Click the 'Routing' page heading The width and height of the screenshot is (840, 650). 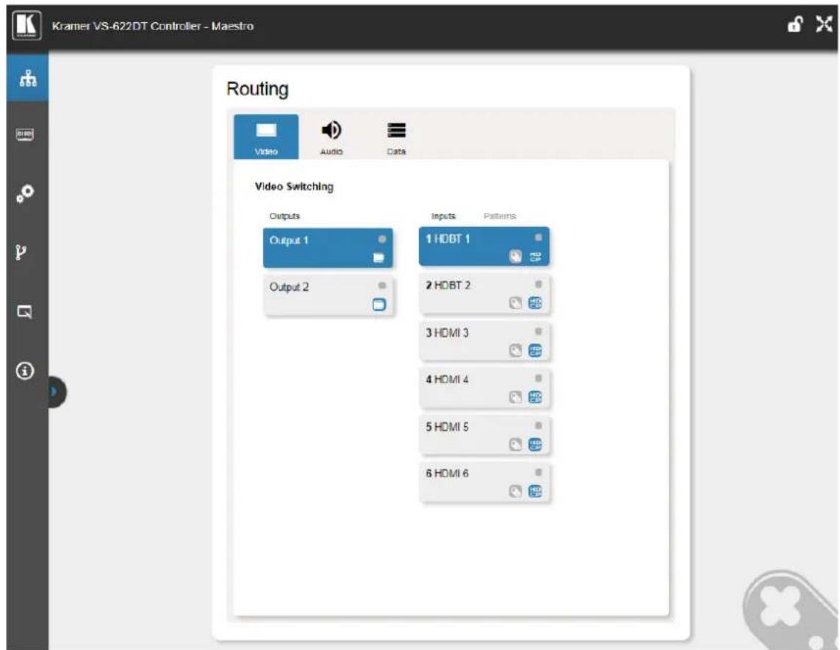[x=258, y=90]
